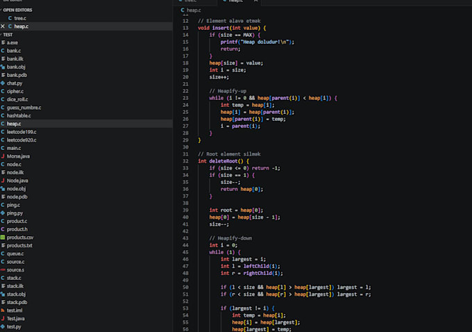Open hashtable.c in the explorer
Viewport: 472px width, 332px height.
19,116
